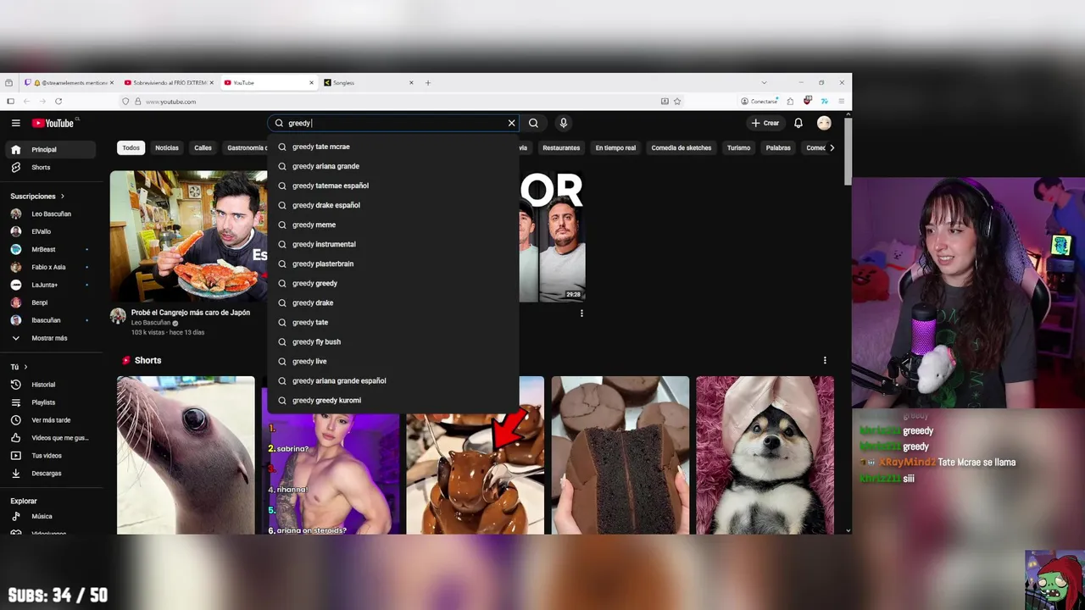Switch to the Songless browser tab
This screenshot has width=1085, height=610.
click(x=369, y=82)
